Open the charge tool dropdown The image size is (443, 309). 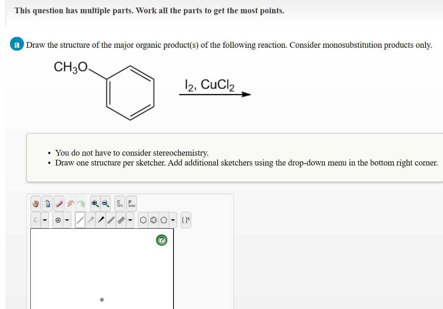(66, 220)
